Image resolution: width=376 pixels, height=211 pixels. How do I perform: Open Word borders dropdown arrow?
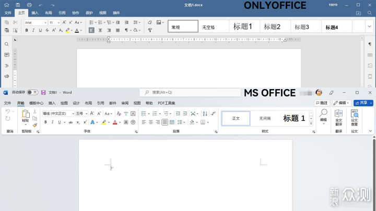click(x=208, y=122)
